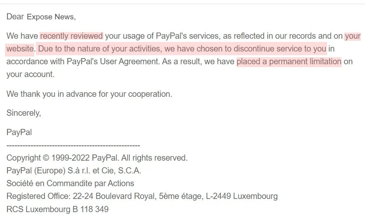Click the "Dear Expose News," greeting line
Image resolution: width=365 pixels, height=215 pixels.
(x=41, y=17)
